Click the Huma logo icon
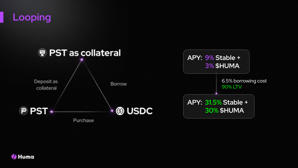This screenshot has width=298, height=168. (x=14, y=157)
